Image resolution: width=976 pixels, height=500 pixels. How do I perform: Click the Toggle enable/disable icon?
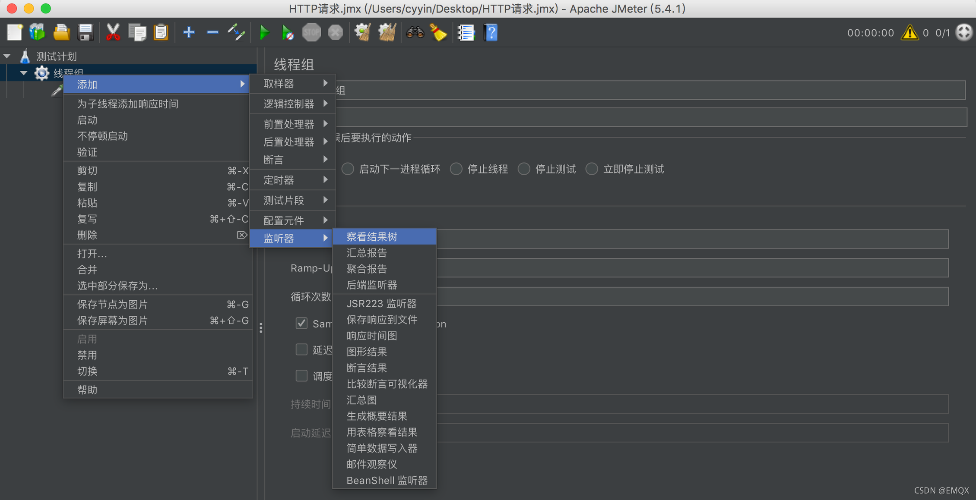[x=236, y=32]
